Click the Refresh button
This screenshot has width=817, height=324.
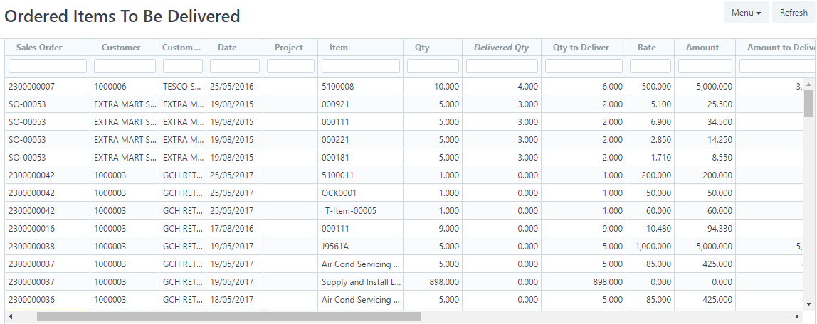pyautogui.click(x=794, y=13)
